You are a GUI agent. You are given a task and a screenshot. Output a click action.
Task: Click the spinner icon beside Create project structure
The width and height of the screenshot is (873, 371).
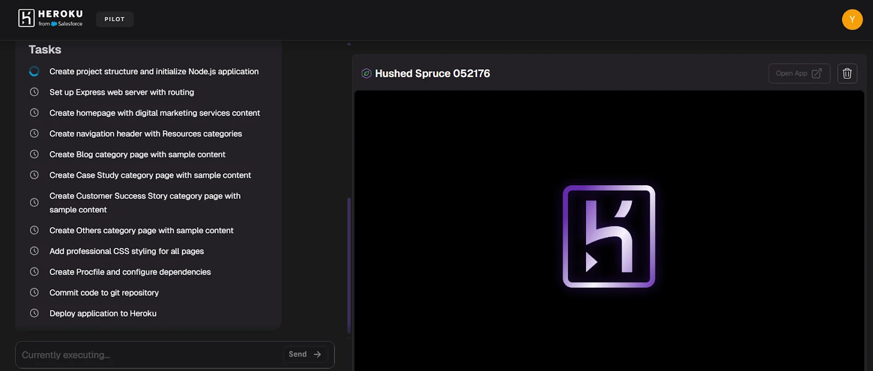(34, 71)
